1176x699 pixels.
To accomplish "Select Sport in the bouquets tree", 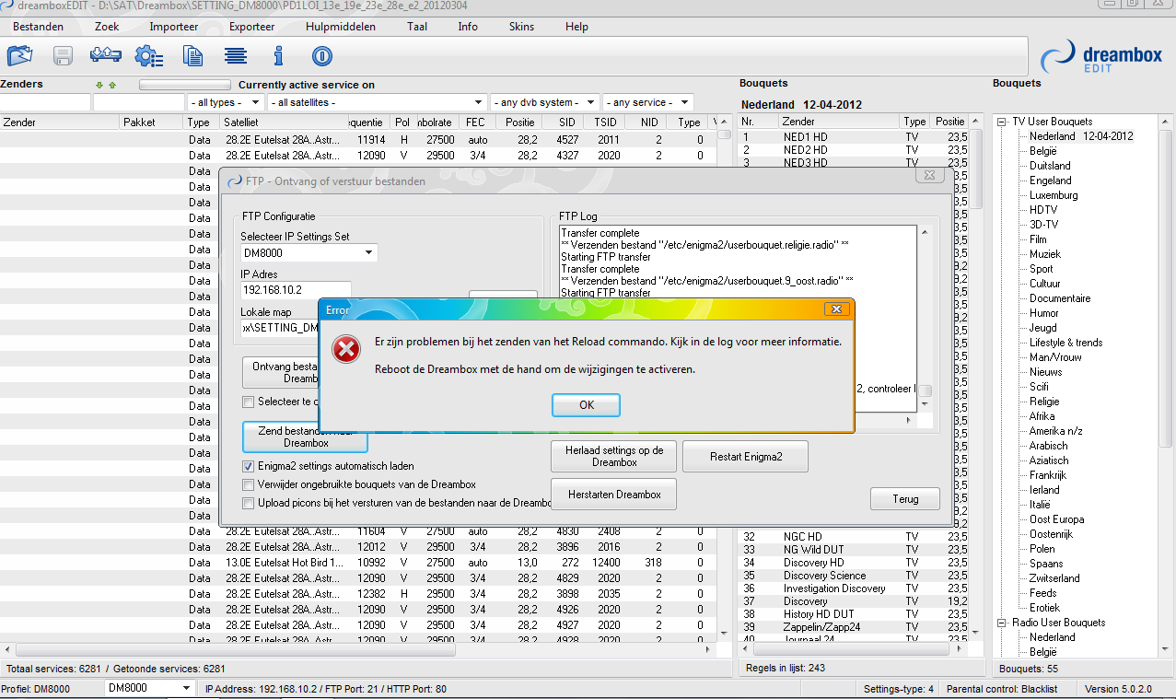I will coord(1042,269).
